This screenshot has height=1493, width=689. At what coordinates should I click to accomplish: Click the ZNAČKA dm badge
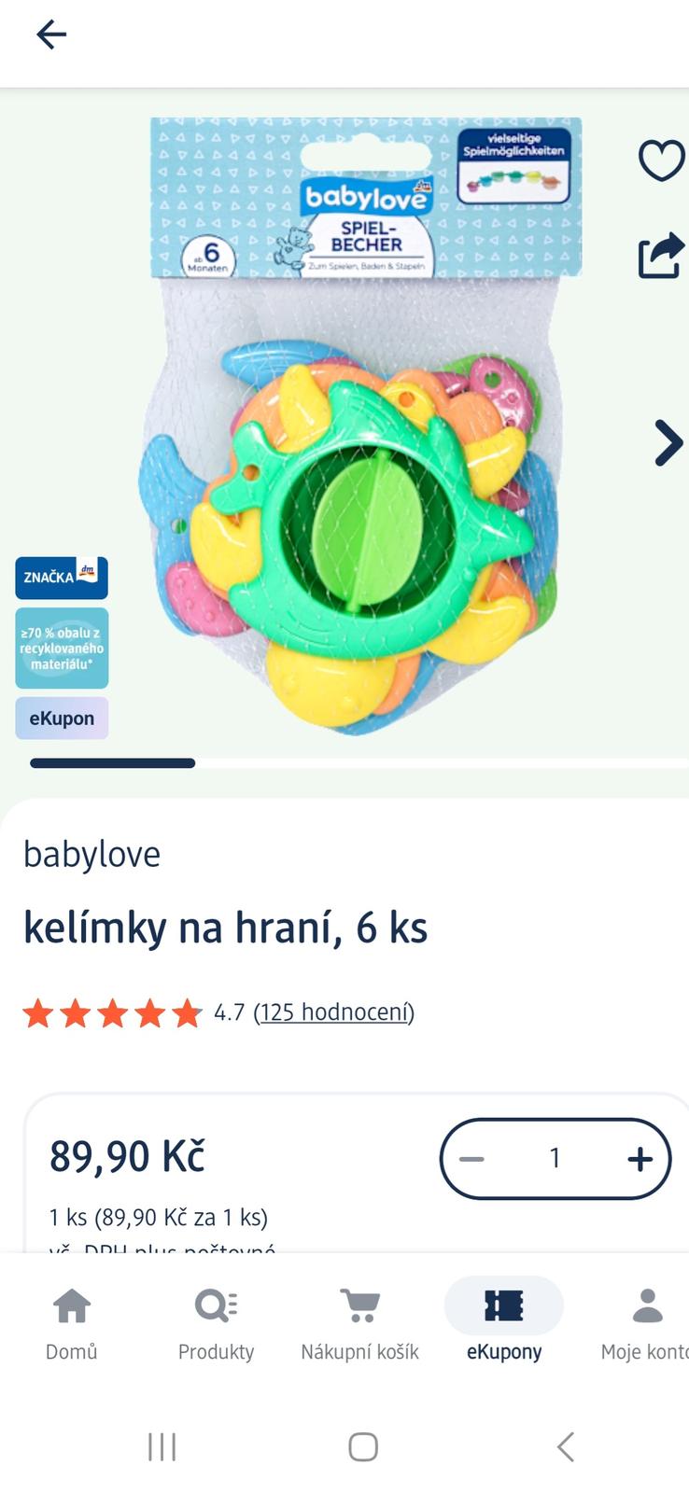point(62,578)
